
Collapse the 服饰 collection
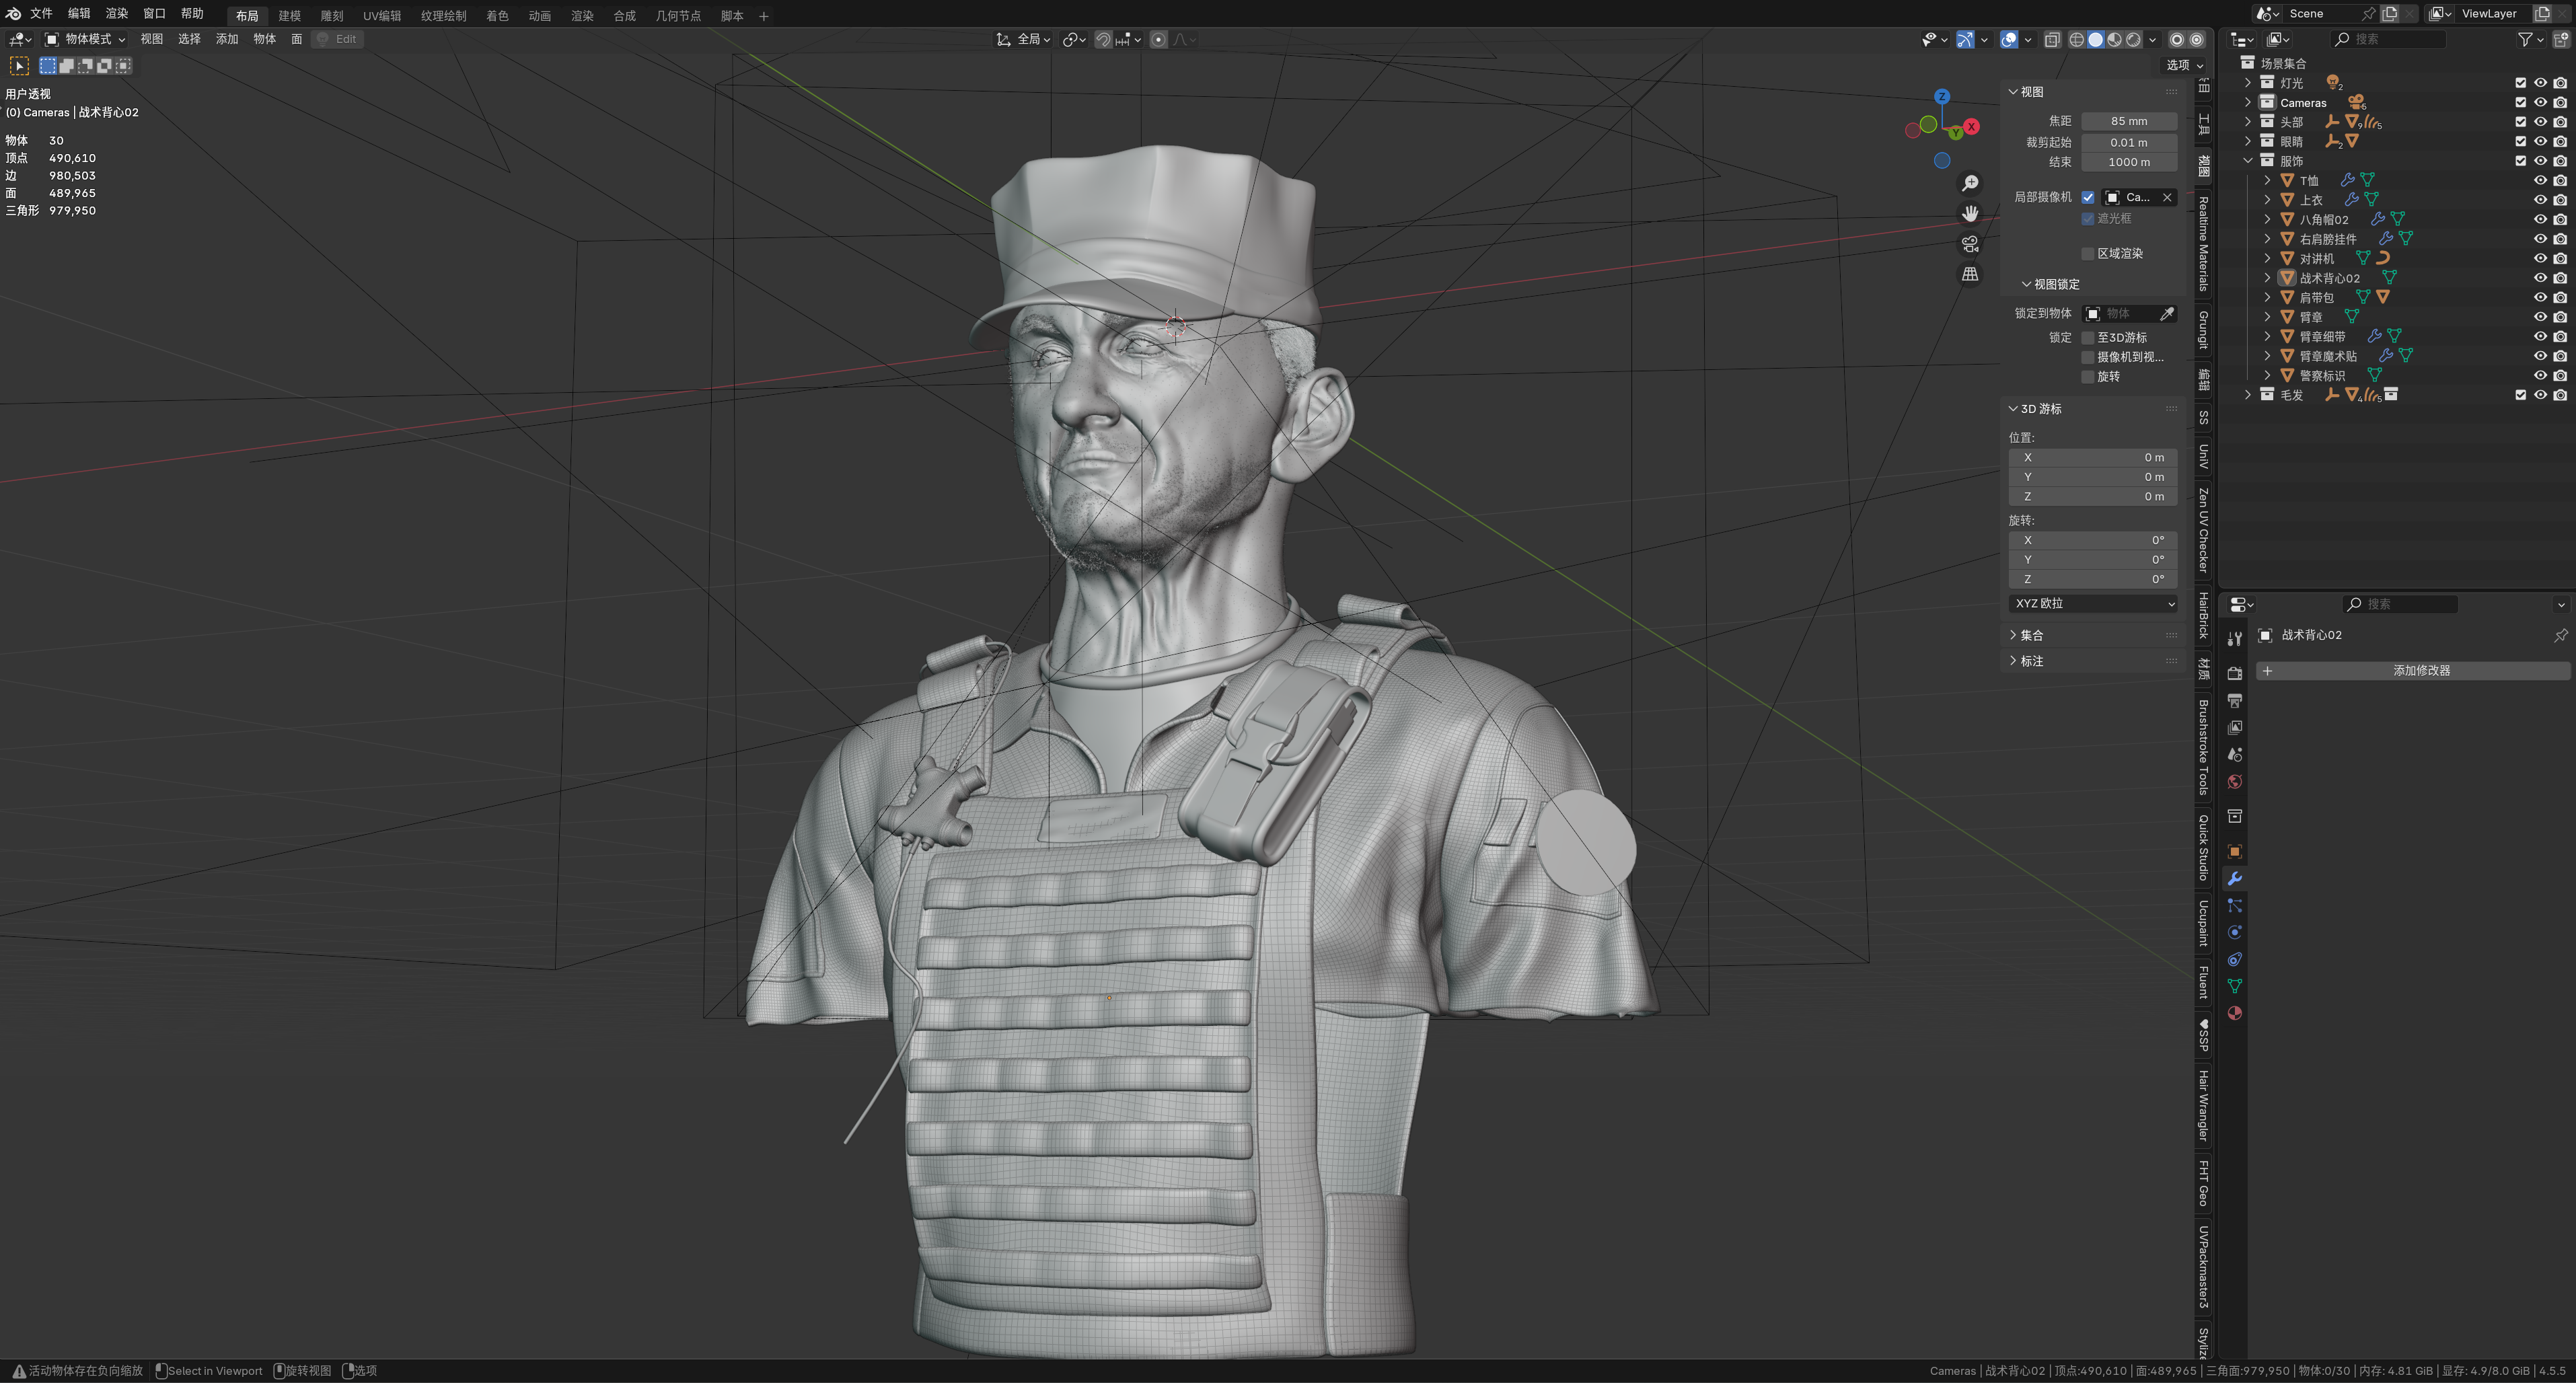point(2248,161)
